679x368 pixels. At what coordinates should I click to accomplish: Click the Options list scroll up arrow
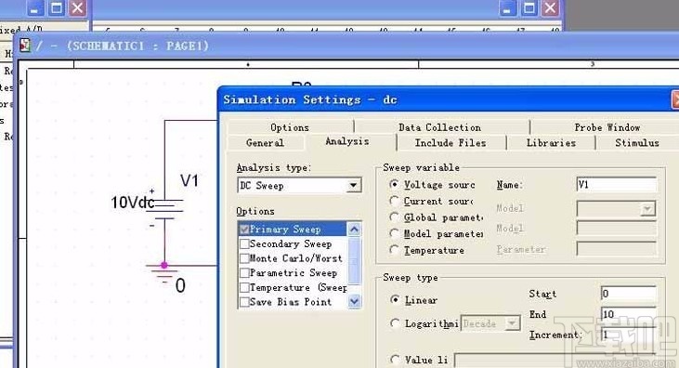tap(354, 230)
